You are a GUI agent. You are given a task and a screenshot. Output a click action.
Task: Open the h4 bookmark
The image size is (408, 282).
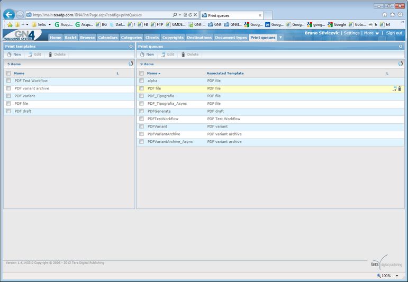coord(385,24)
